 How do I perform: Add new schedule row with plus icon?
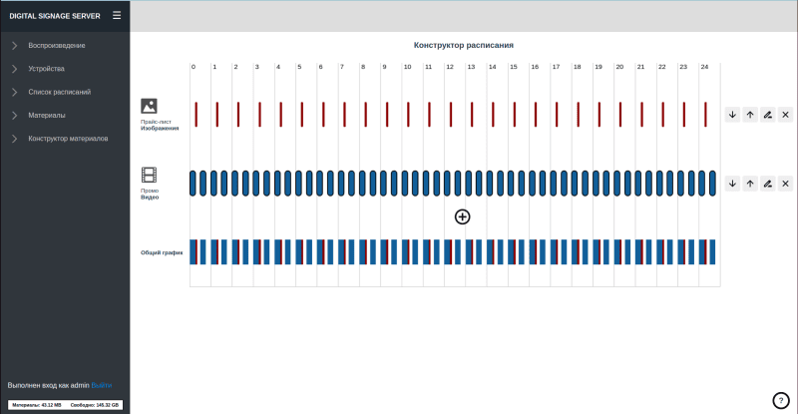462,216
